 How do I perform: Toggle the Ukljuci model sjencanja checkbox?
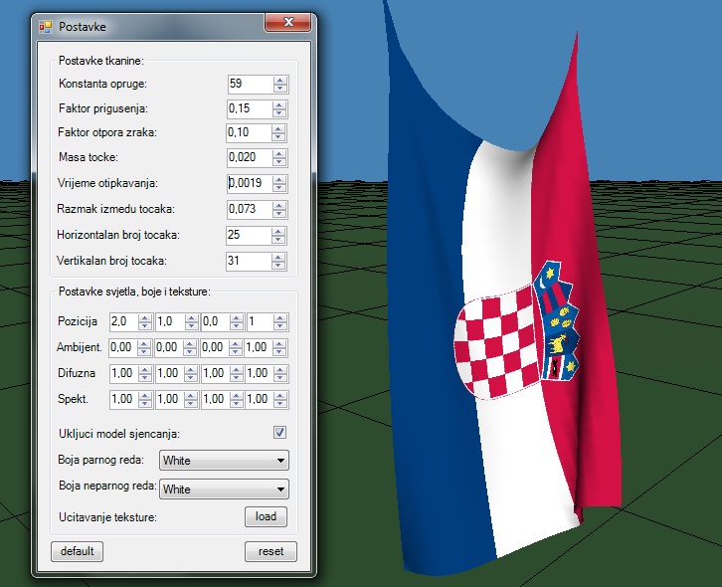[x=280, y=432]
